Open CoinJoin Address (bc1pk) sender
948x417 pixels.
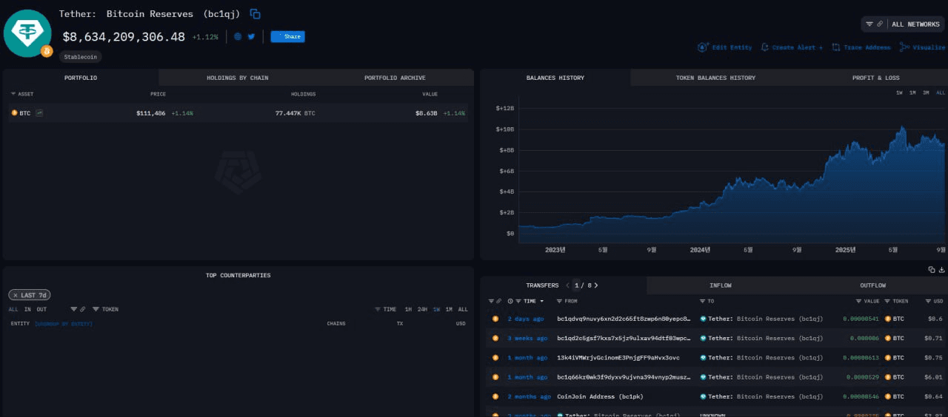600,396
